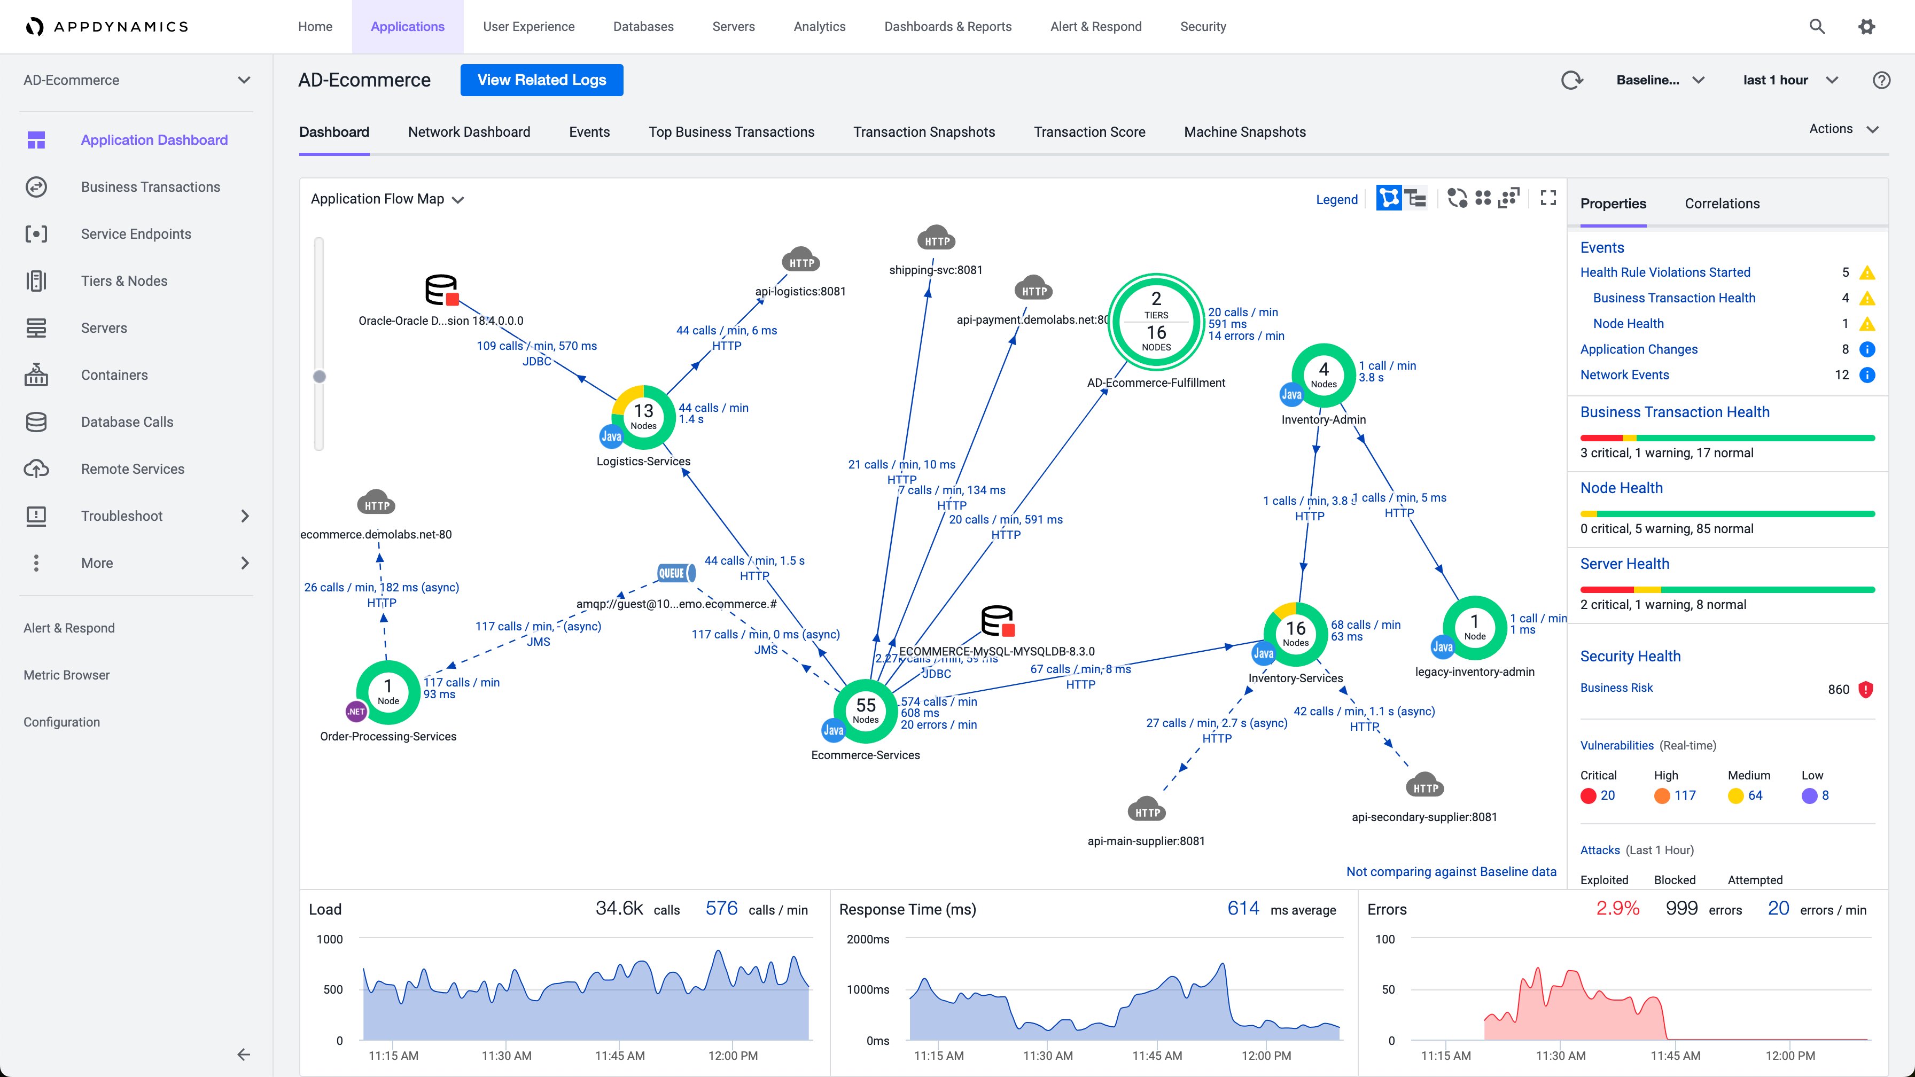Select the shipping-svc:8081 HTTP cloud

coord(936,239)
